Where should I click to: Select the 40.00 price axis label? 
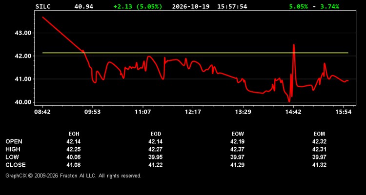pyautogui.click(x=23, y=102)
